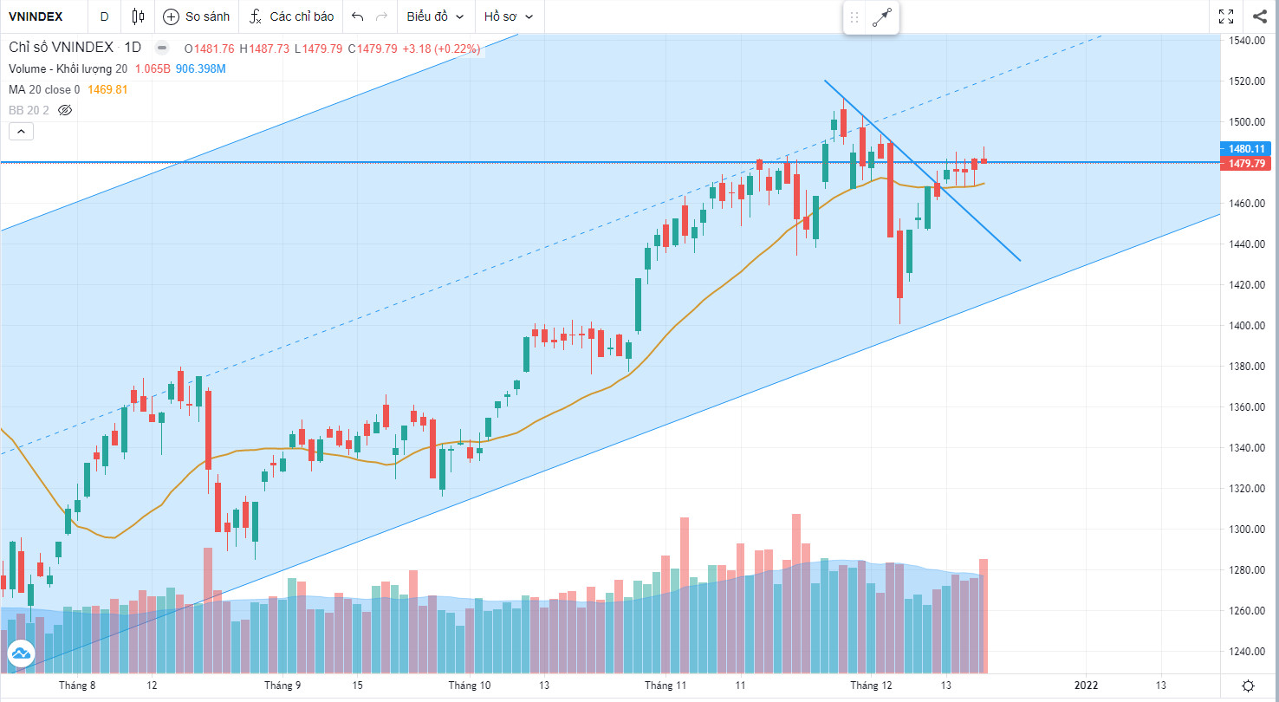This screenshot has width=1279, height=702.
Task: Enter fullscreen chart mode
Action: [x=1226, y=16]
